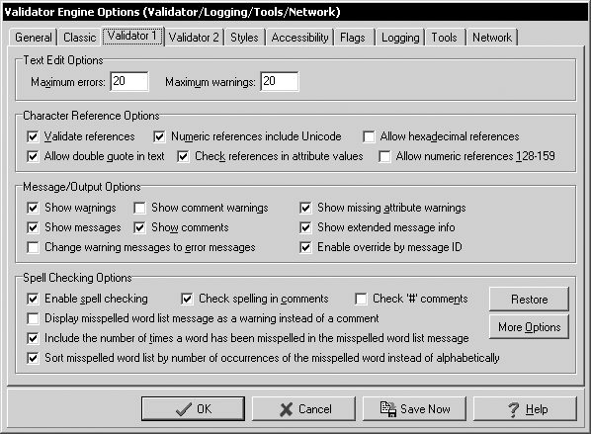Screen dimensions: 591x434
Task: Click the Maximum errors input field
Action: tap(129, 81)
